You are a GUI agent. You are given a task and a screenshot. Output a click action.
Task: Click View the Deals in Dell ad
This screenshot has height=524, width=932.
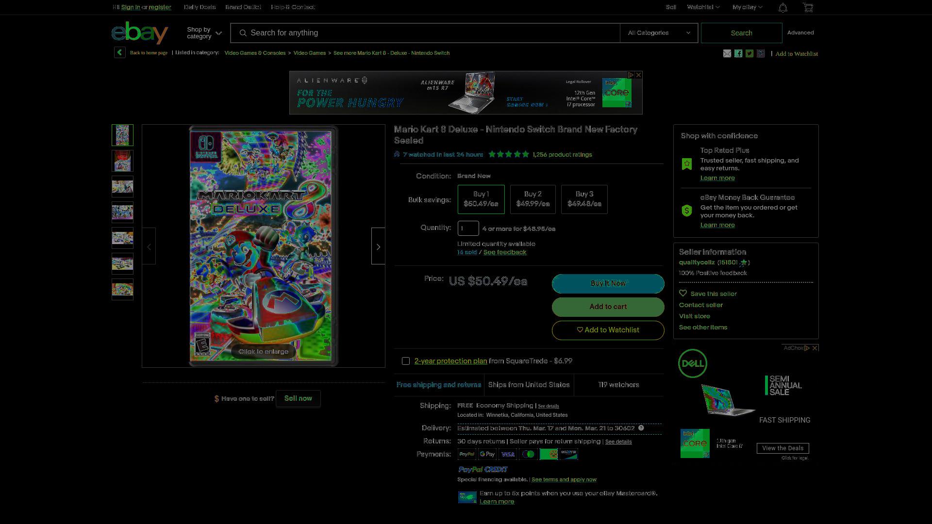tap(782, 448)
